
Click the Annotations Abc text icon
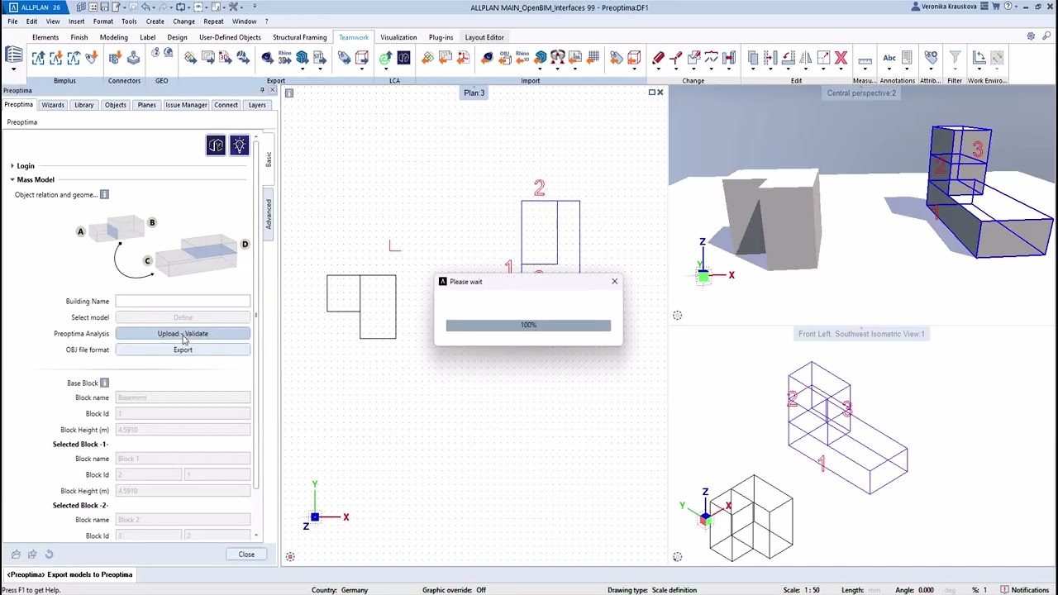pyautogui.click(x=889, y=58)
